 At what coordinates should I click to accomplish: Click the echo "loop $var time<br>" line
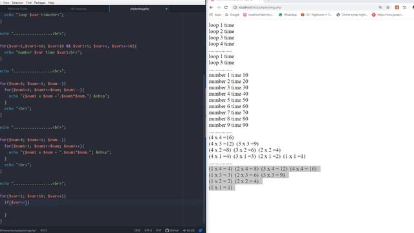click(34, 15)
